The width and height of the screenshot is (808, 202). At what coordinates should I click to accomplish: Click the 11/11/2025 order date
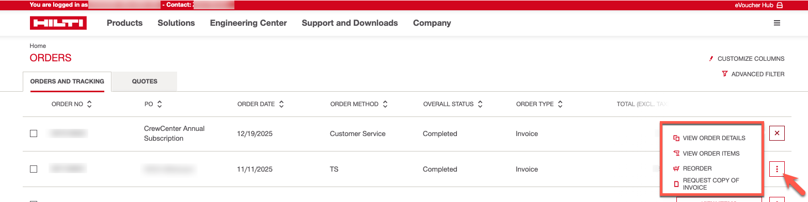255,170
